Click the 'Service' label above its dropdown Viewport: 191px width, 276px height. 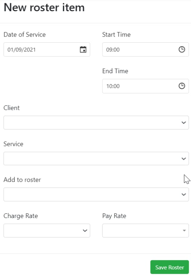(13, 144)
